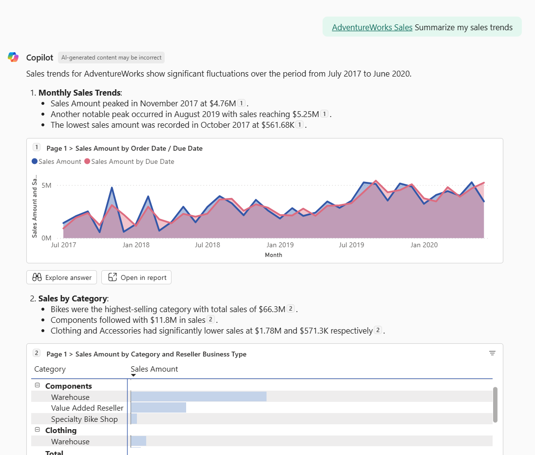This screenshot has width=535, height=455.
Task: Click the Value Added Reseller label
Action: 87,408
